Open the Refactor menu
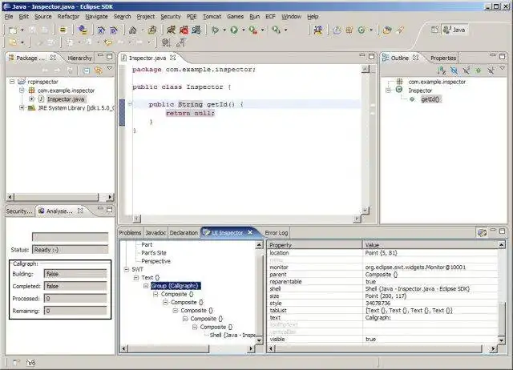513x370 pixels. tap(68, 16)
